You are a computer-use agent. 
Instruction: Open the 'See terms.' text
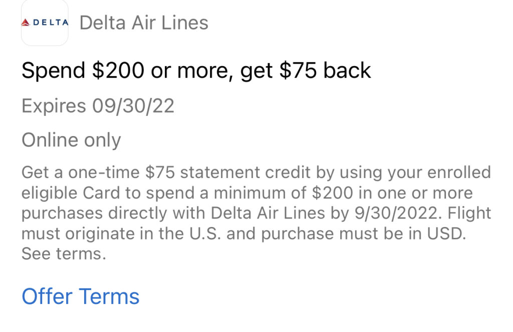64,253
